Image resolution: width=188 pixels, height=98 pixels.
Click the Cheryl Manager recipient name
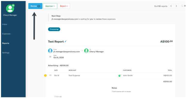point(97,52)
